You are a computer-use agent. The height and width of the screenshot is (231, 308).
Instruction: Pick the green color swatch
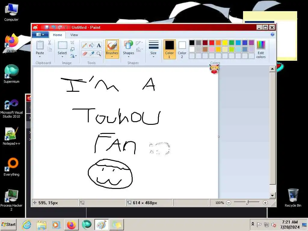click(x=232, y=43)
